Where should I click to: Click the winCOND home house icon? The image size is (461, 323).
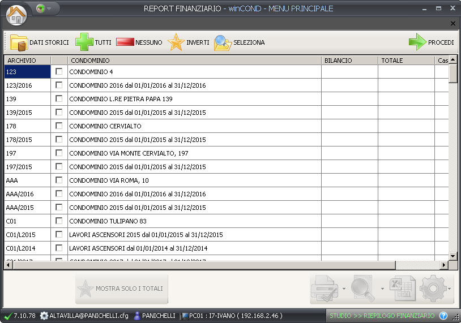pos(16,14)
